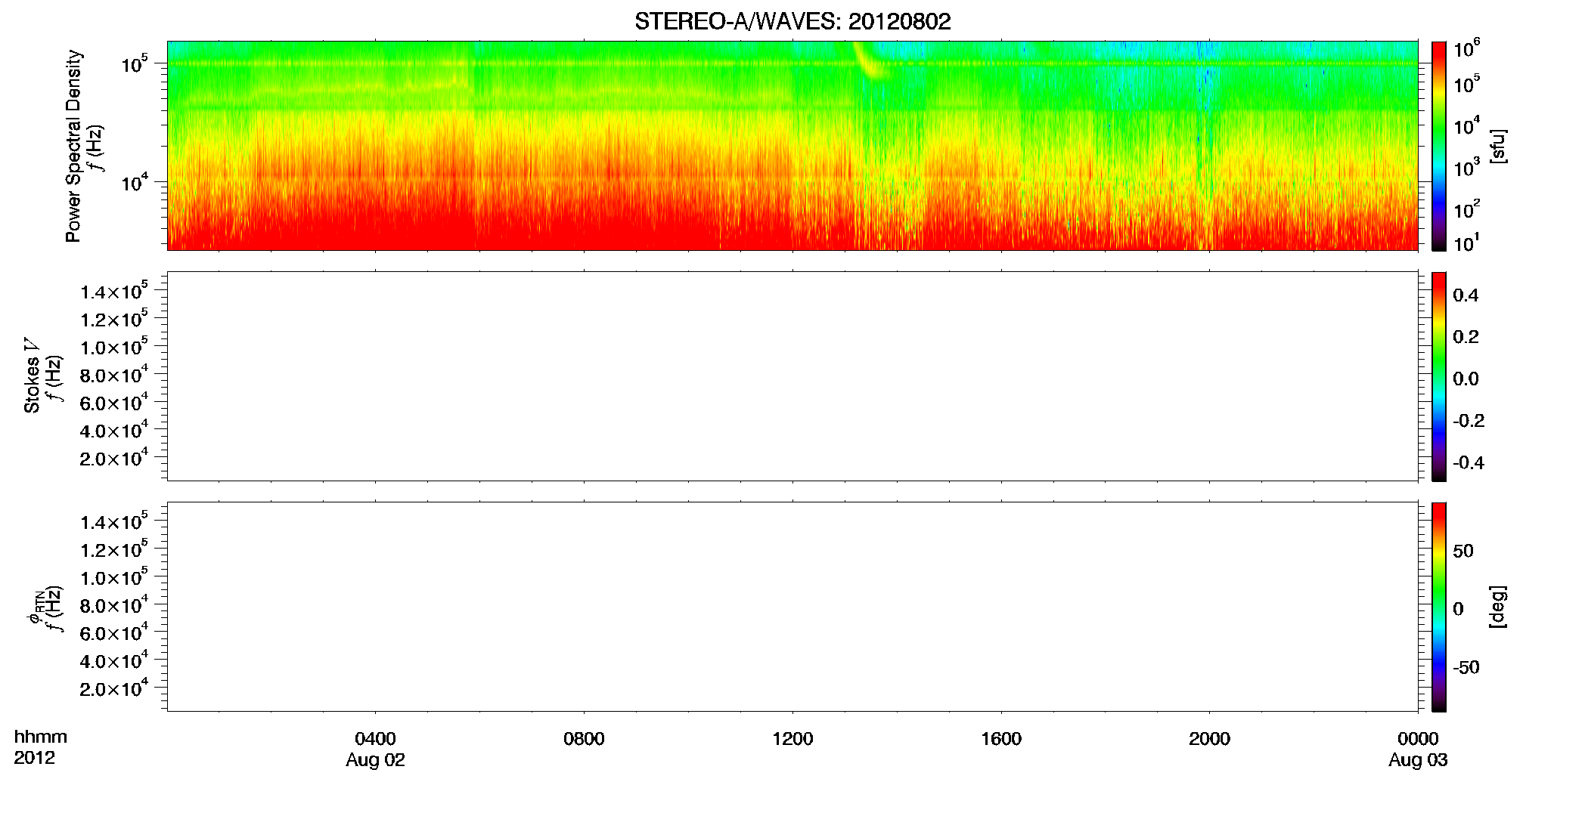
Task: Click the -0.4 label on the Stokes colorbar
Action: 1468,462
